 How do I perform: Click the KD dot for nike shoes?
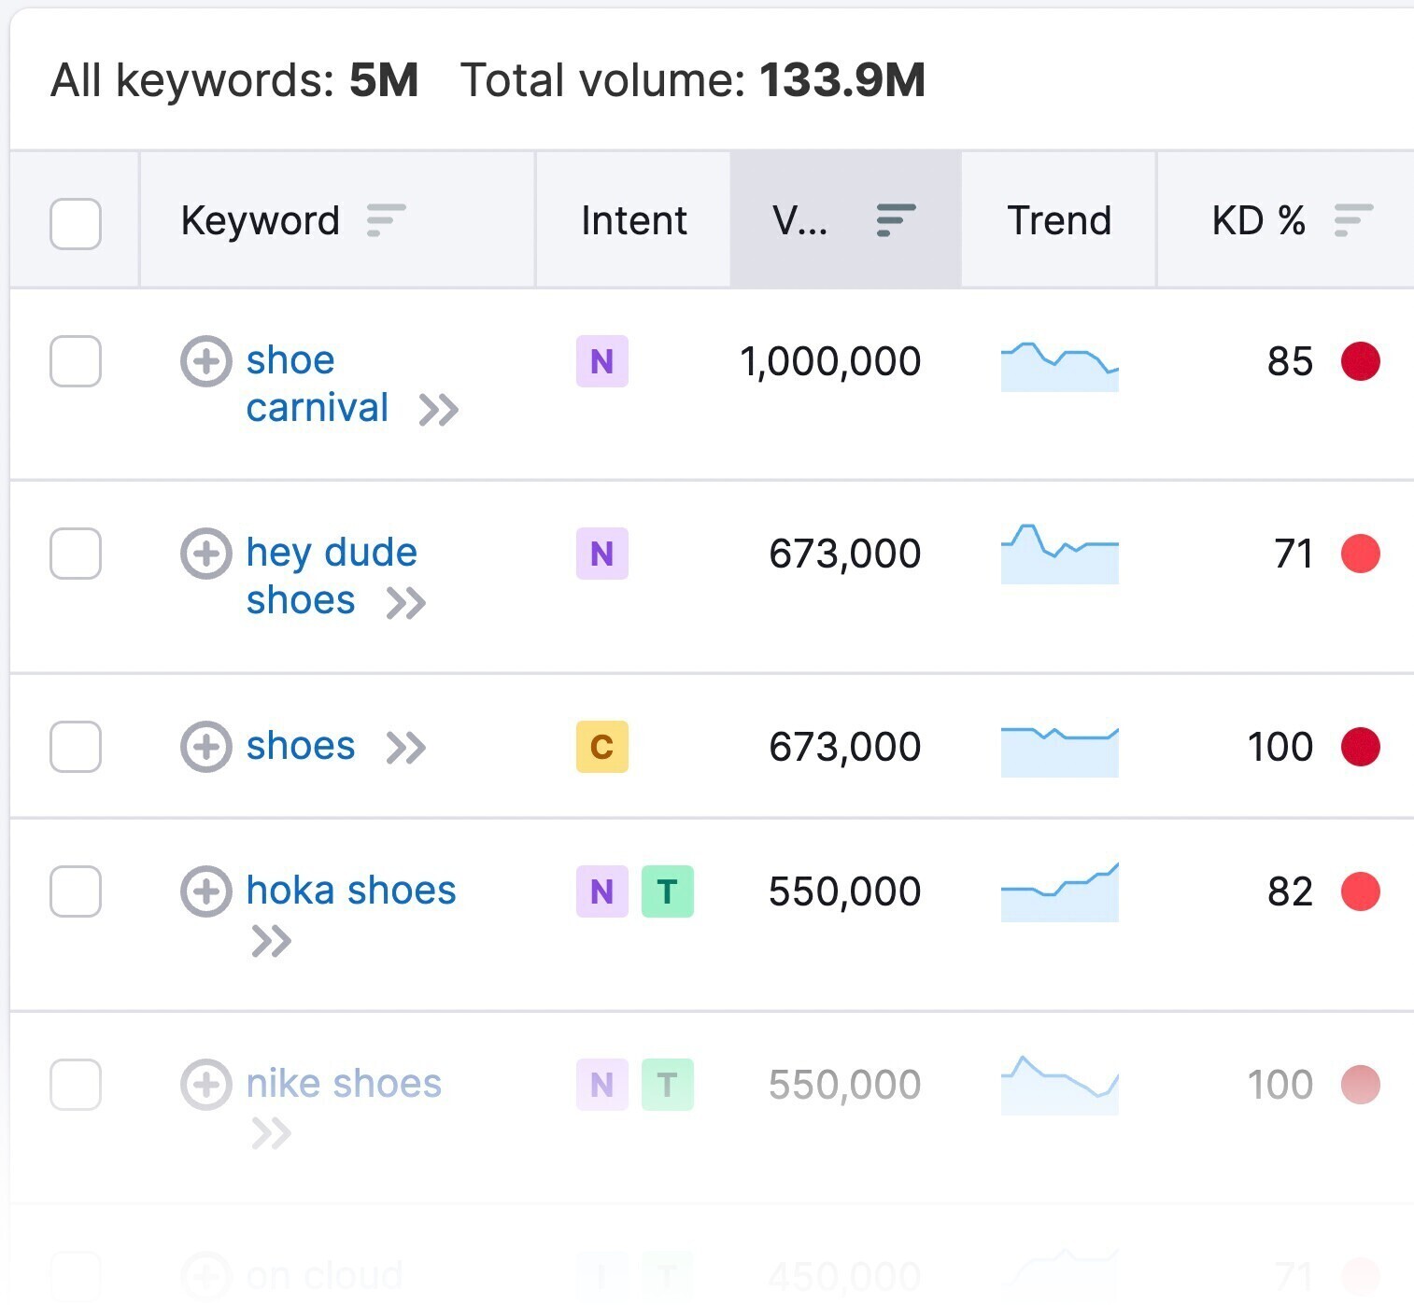click(x=1361, y=1085)
